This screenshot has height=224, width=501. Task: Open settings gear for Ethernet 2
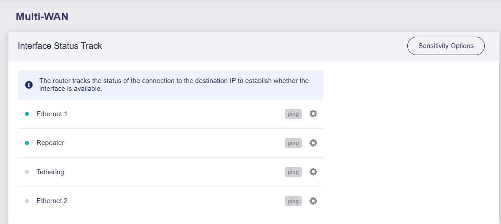[313, 201]
